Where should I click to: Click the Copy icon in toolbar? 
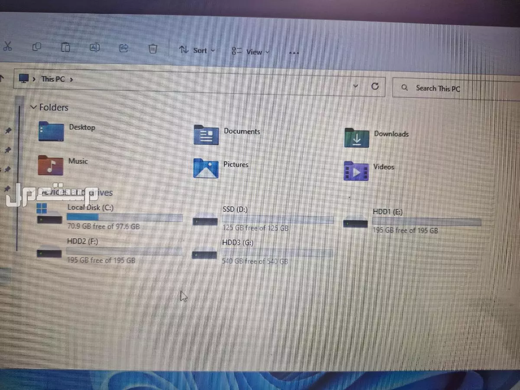pos(37,47)
